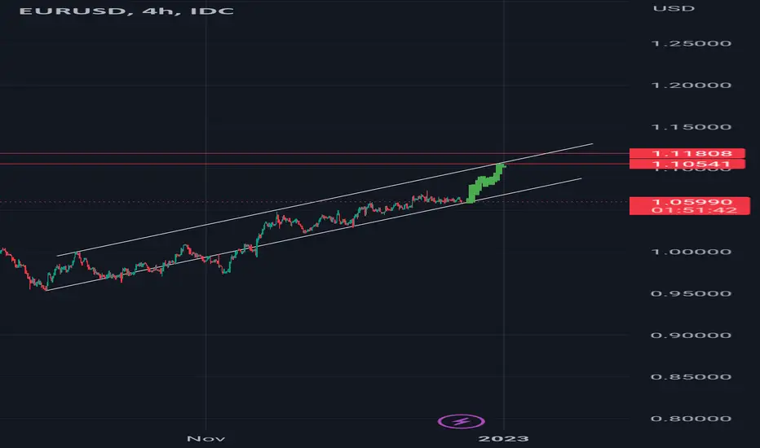Click the purple lightning bolt event icon
This screenshot has width=760, height=448.
coord(461,421)
